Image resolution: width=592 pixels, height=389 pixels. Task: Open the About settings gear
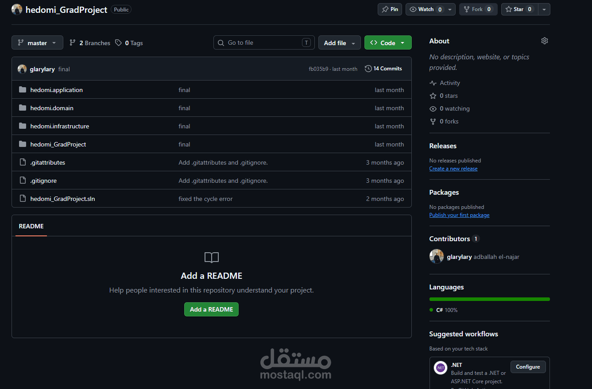click(x=545, y=41)
